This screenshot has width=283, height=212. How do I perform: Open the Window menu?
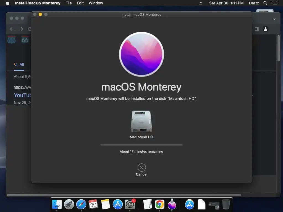pos(96,3)
